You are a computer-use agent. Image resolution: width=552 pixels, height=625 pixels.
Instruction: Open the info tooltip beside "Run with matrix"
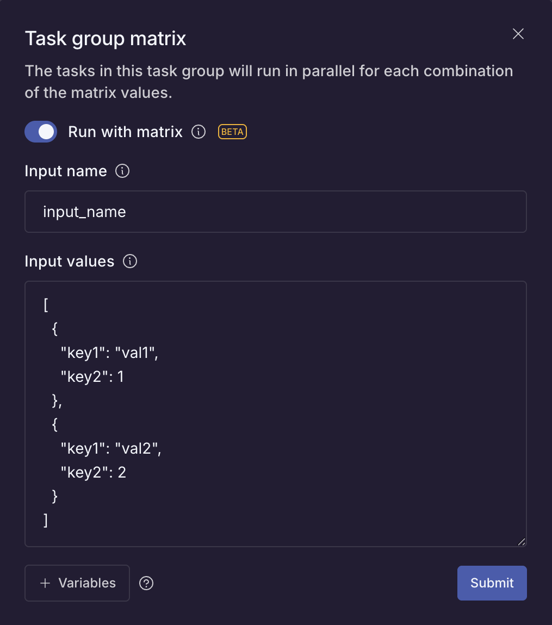click(199, 132)
